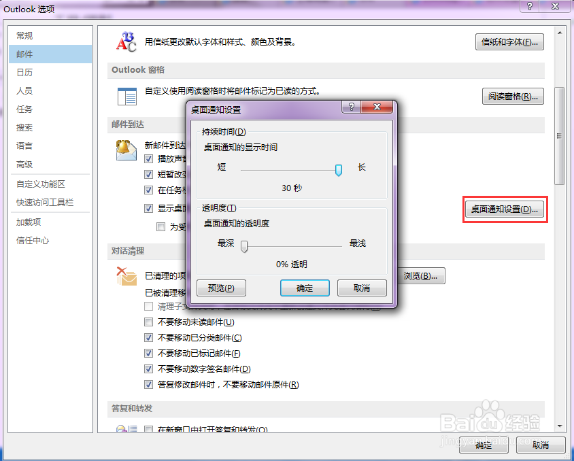Screen dimensions: 574x461
Task: Toggle the 为受 checkbox under 显示桌面通知
Action: (161, 227)
